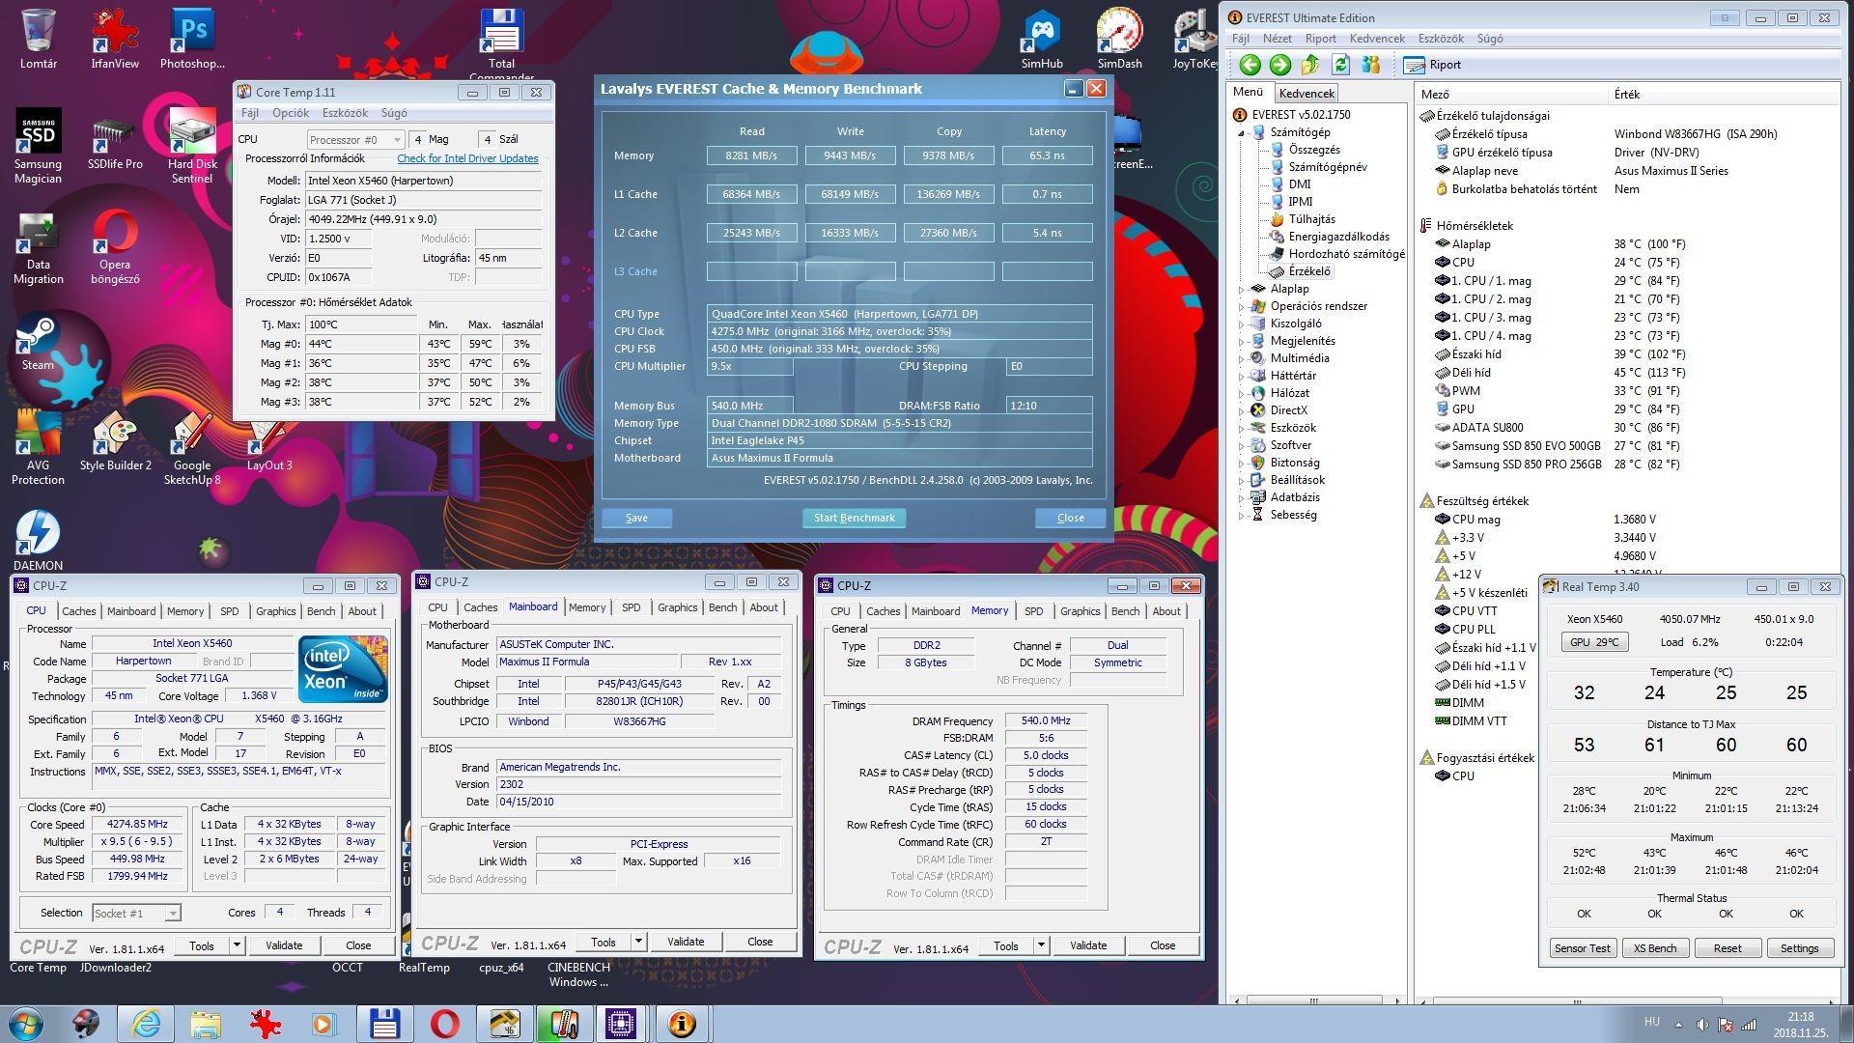
Task: Select Túlhajtás item in EVEREST tree
Action: click(x=1311, y=219)
